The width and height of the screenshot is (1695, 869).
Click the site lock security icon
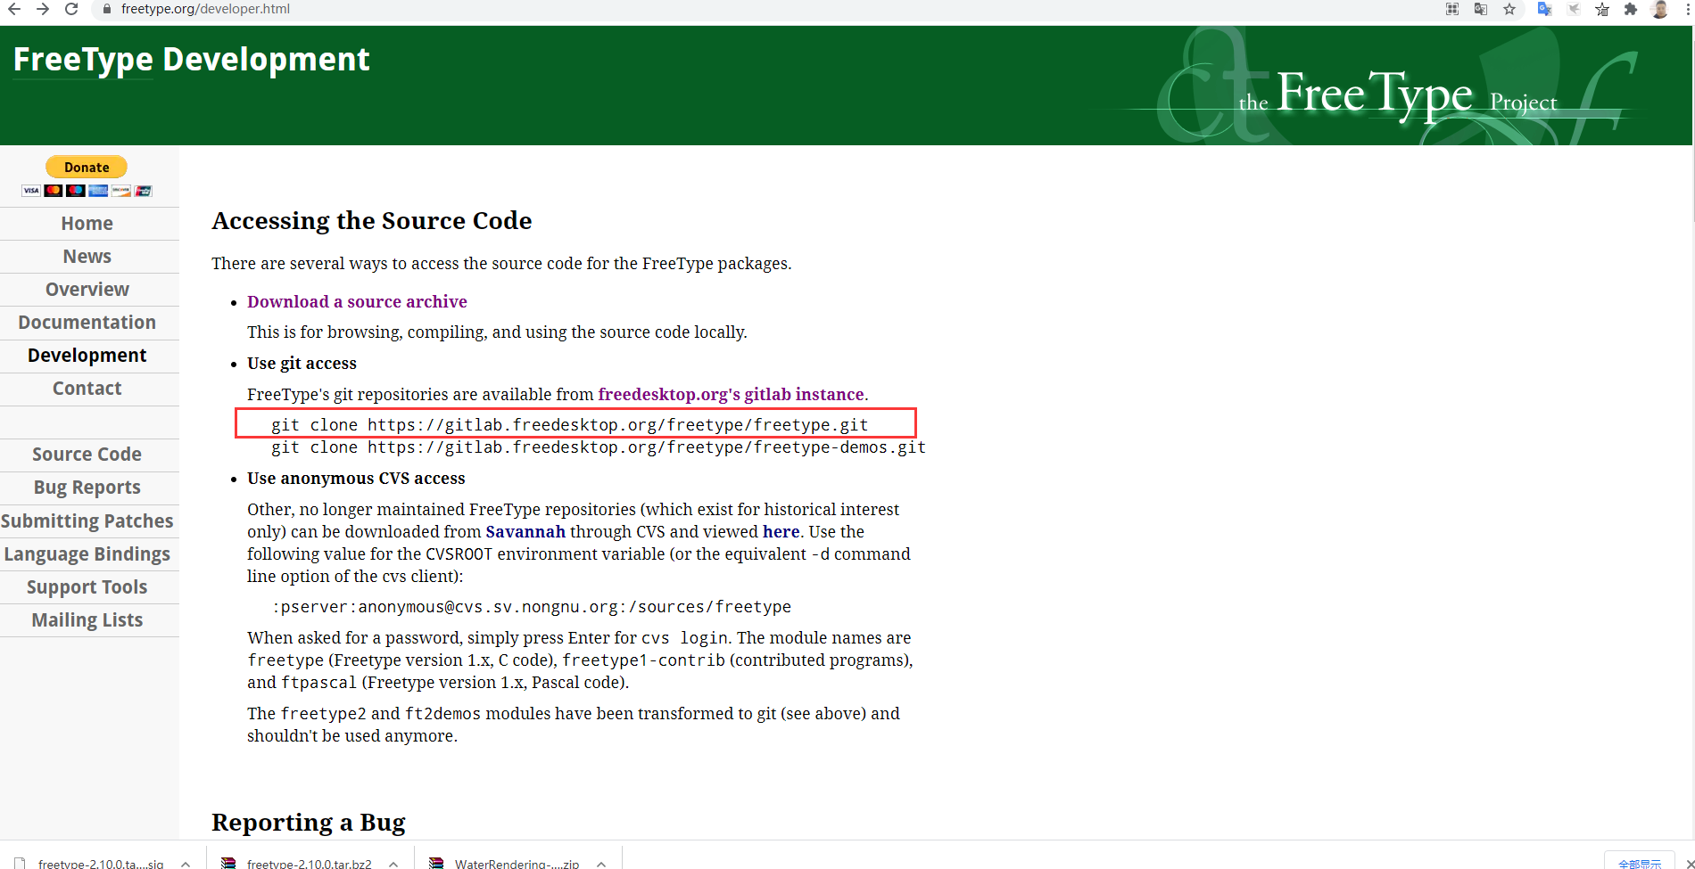coord(106,9)
